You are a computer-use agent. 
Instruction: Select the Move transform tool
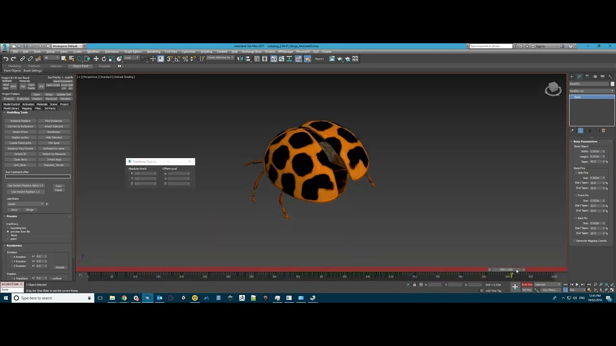coord(96,59)
